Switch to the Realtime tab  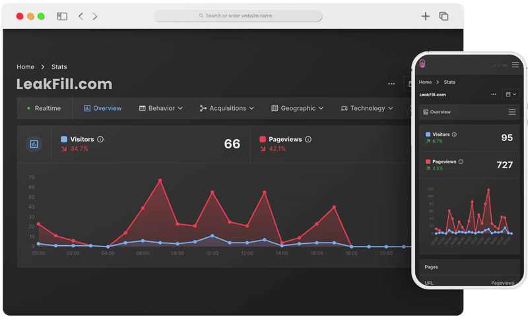click(44, 108)
